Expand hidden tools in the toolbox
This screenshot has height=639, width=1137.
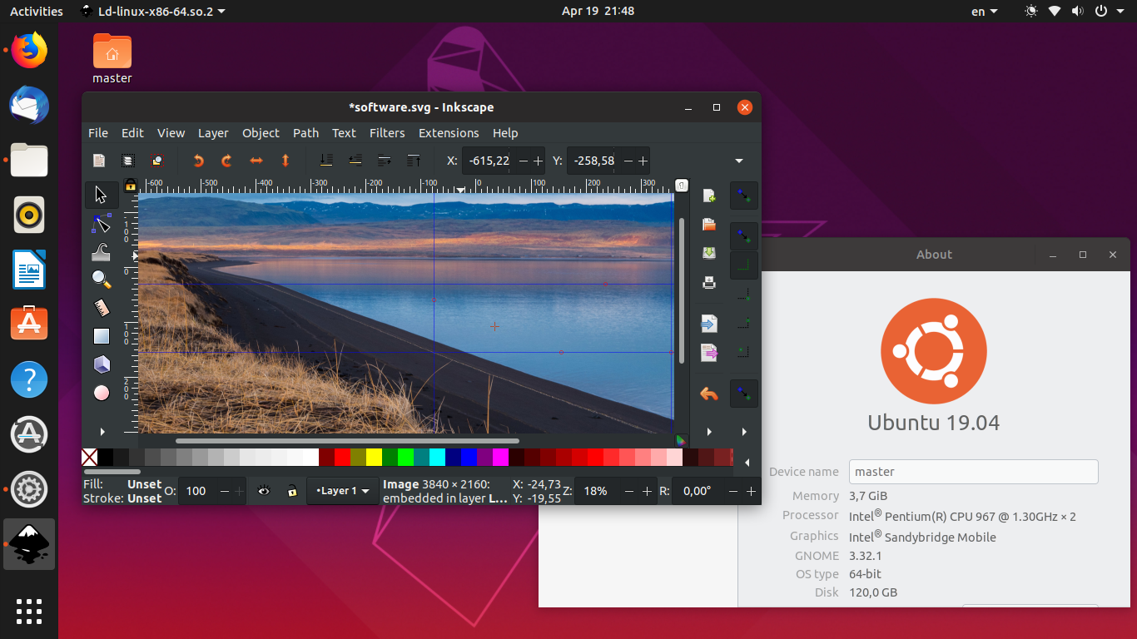click(102, 432)
